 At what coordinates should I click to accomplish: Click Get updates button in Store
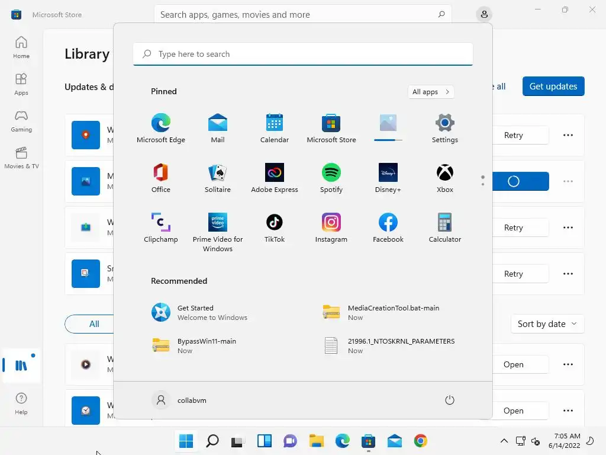553,86
